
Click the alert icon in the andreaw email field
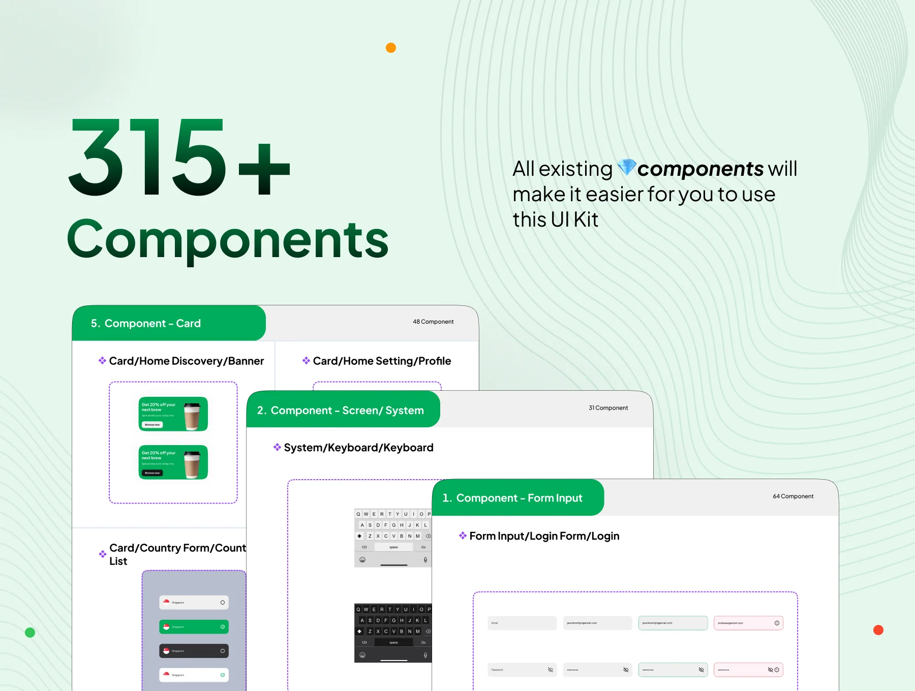point(777,623)
